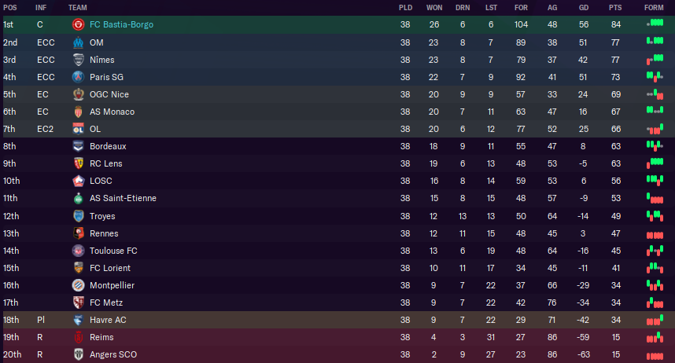Open the Paris SG club crest
Image resolution: width=675 pixels, height=363 pixels.
pos(78,77)
